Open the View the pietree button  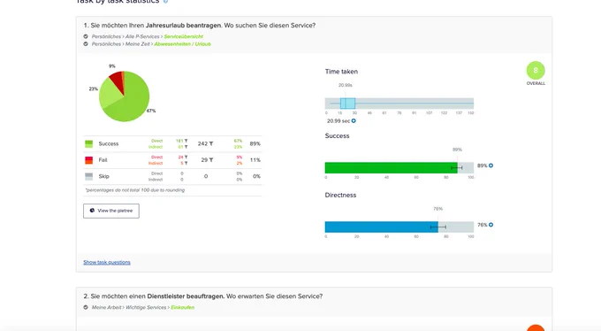111,211
